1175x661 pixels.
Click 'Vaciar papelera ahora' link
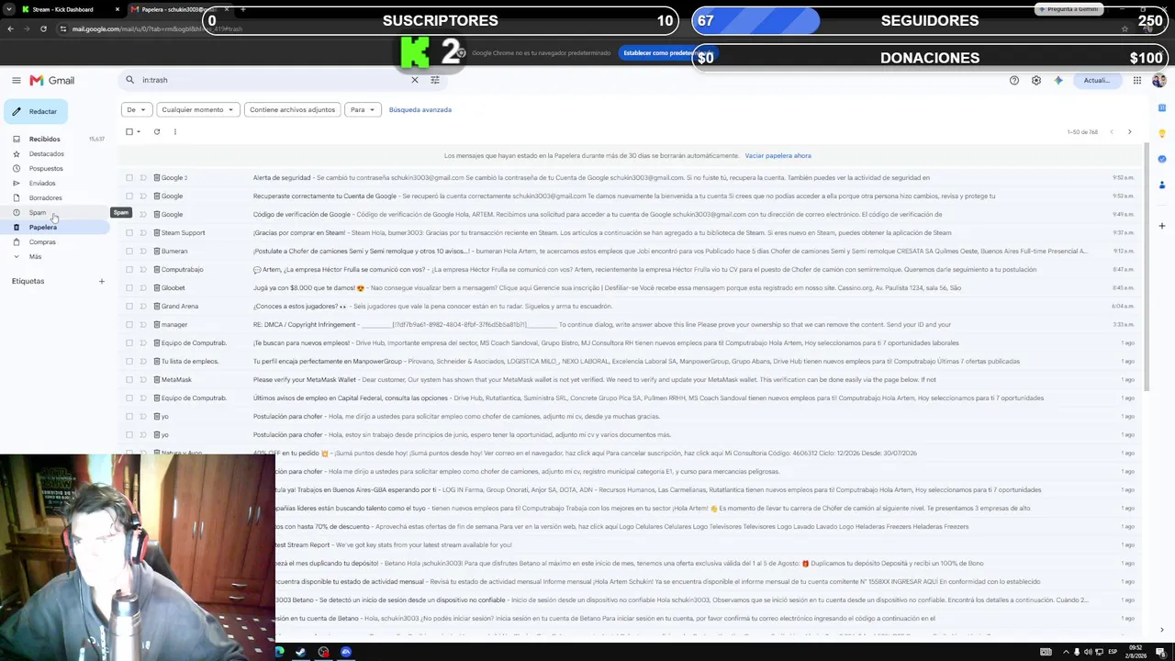click(x=778, y=155)
